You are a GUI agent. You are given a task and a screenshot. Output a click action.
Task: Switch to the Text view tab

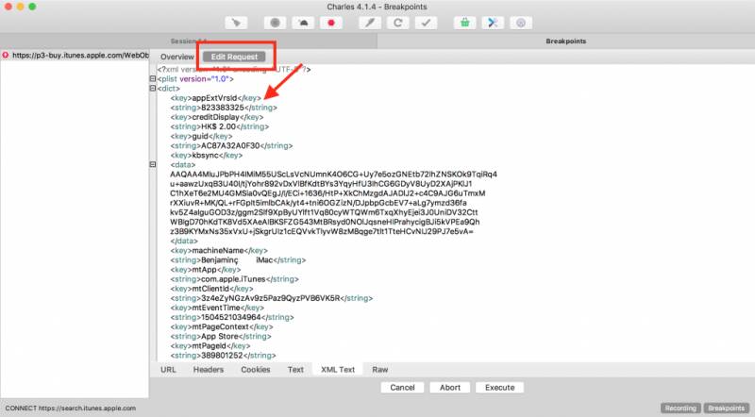pos(295,369)
